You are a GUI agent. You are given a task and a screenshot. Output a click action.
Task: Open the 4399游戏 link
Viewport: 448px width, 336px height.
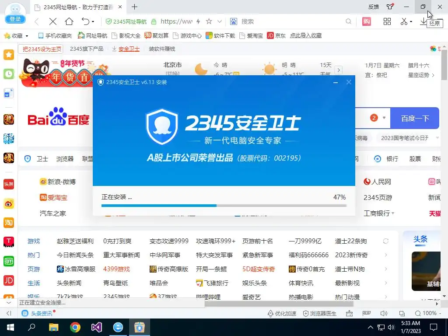click(x=116, y=269)
